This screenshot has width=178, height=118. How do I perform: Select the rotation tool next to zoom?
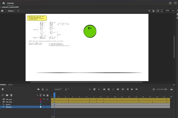(x=153, y=11)
